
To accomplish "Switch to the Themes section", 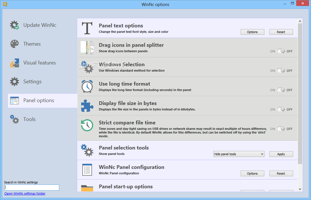I will [x=32, y=44].
